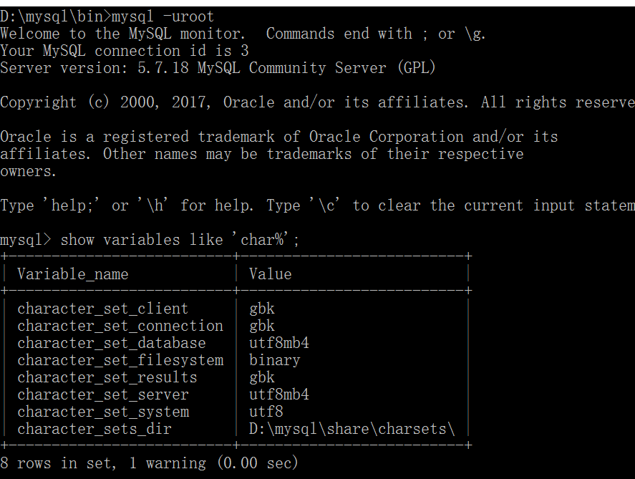Viewport: 635px width, 479px height.
Task: Click the 'Welcome to the MySQL monitor' text
Action: point(122,34)
